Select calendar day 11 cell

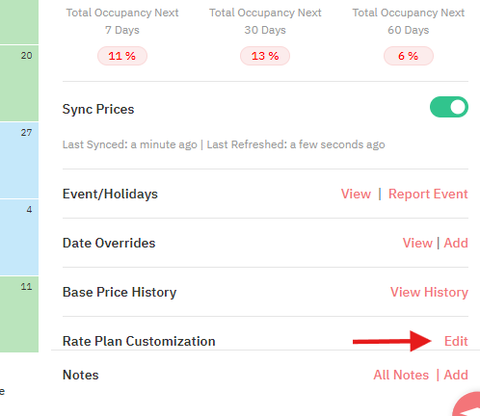19,314
